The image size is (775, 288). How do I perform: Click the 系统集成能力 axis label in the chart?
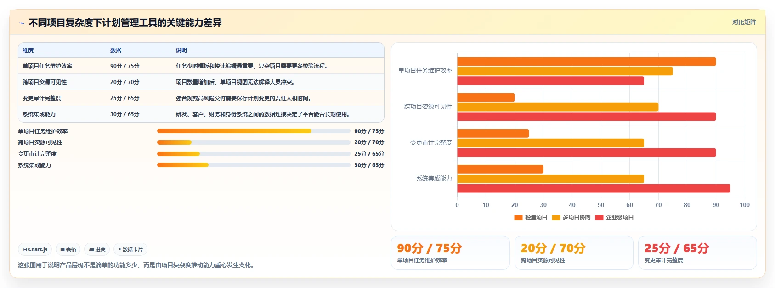tap(434, 179)
